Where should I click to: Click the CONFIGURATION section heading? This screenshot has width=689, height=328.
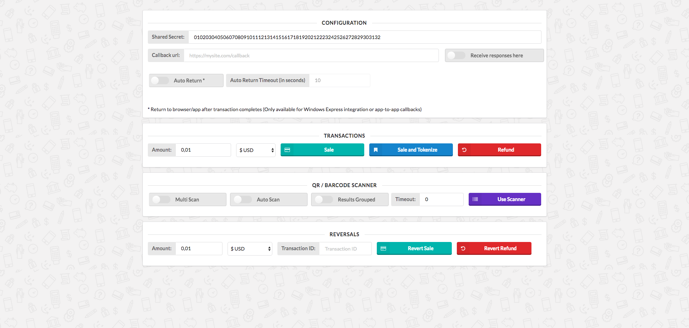tap(344, 23)
